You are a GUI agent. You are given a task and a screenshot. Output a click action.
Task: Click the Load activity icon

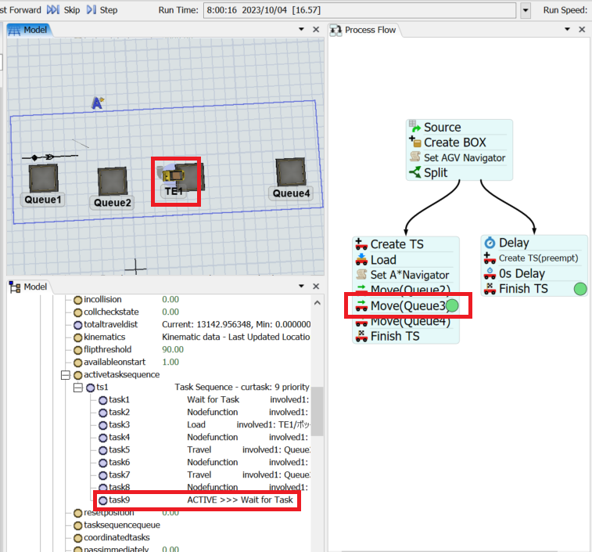361,260
